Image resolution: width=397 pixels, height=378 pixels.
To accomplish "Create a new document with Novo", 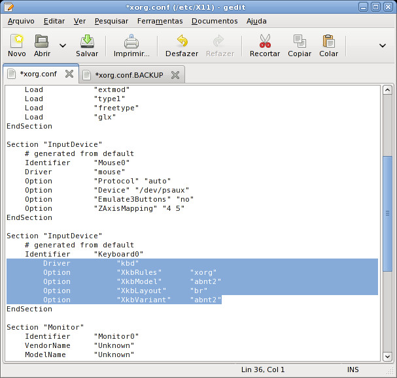I will point(17,46).
